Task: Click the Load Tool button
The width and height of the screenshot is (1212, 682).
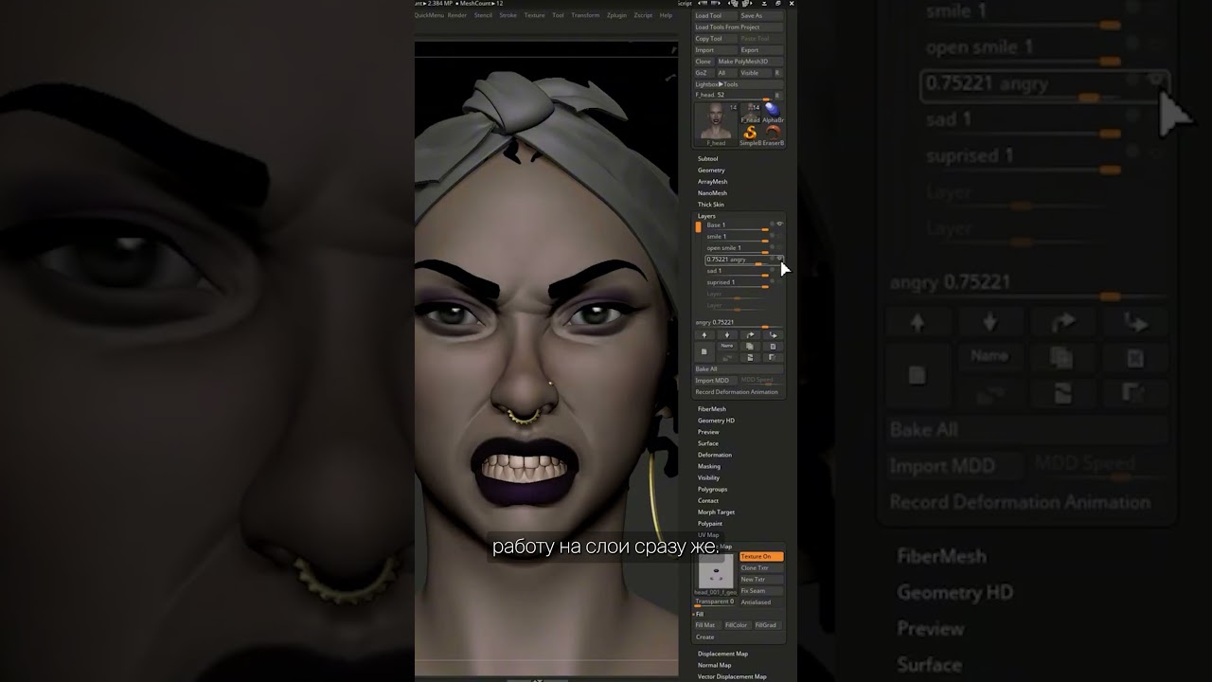Action: click(715, 16)
